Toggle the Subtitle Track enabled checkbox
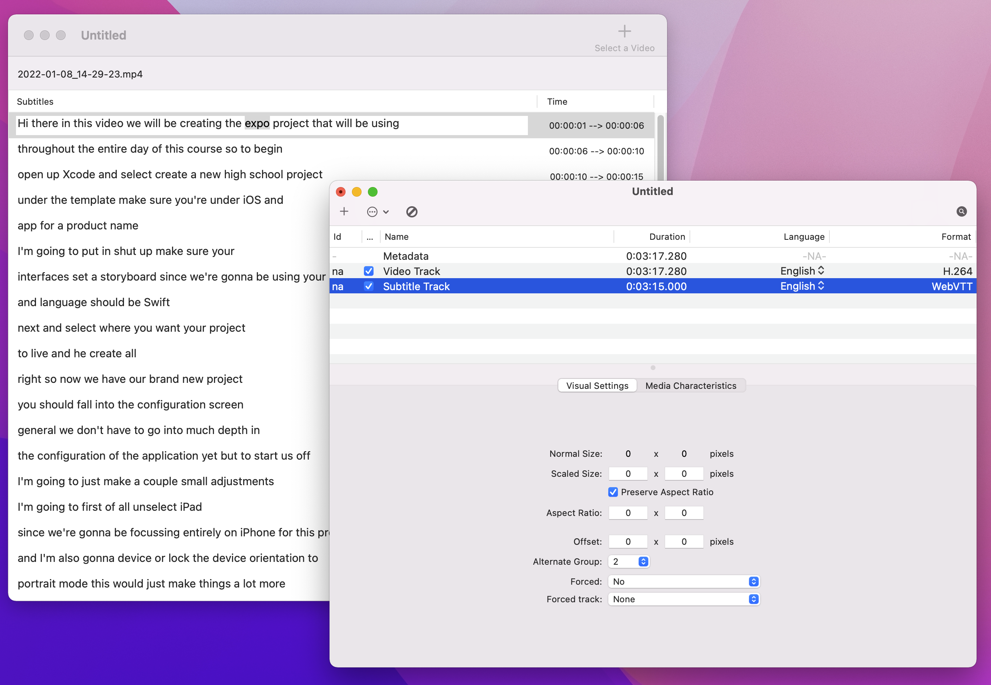 click(x=368, y=286)
